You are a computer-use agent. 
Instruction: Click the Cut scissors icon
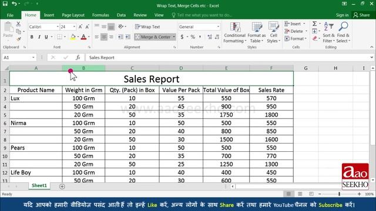[x=18, y=24]
